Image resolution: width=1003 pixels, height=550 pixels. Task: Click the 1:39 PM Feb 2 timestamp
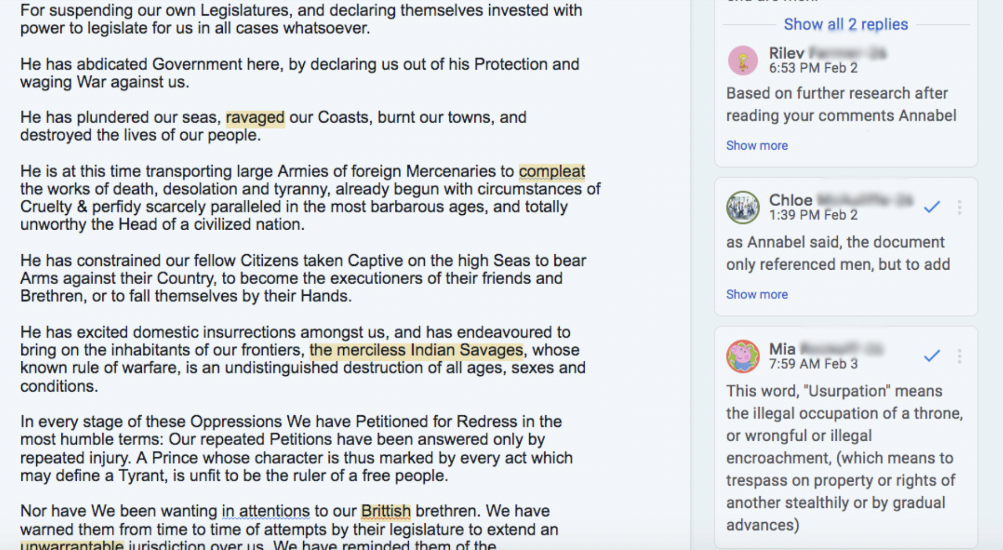[813, 215]
